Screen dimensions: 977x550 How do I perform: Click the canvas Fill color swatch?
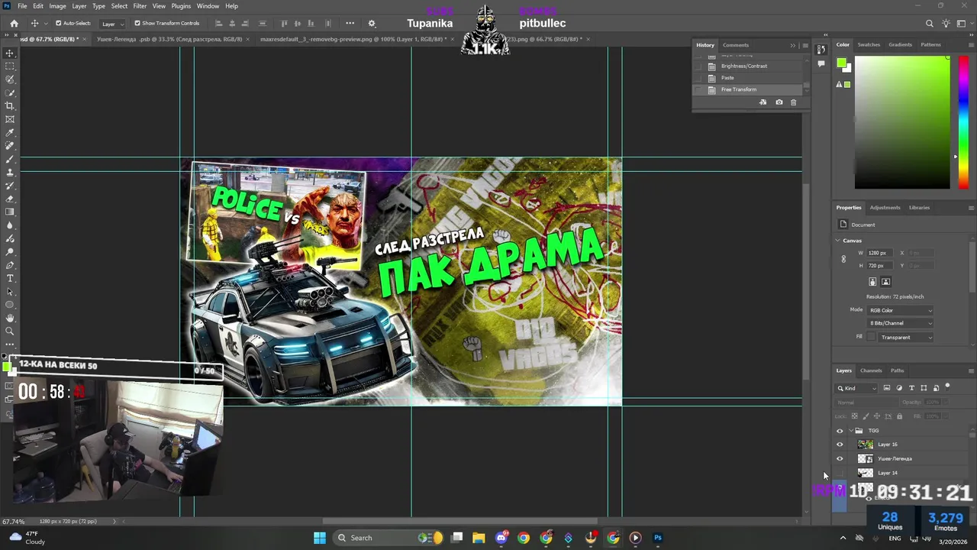[872, 337]
